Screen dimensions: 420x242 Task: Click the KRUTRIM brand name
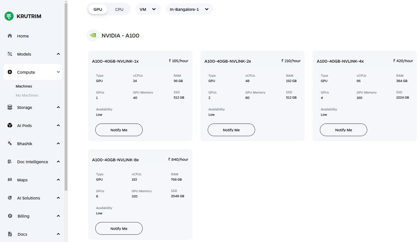coord(29,16)
